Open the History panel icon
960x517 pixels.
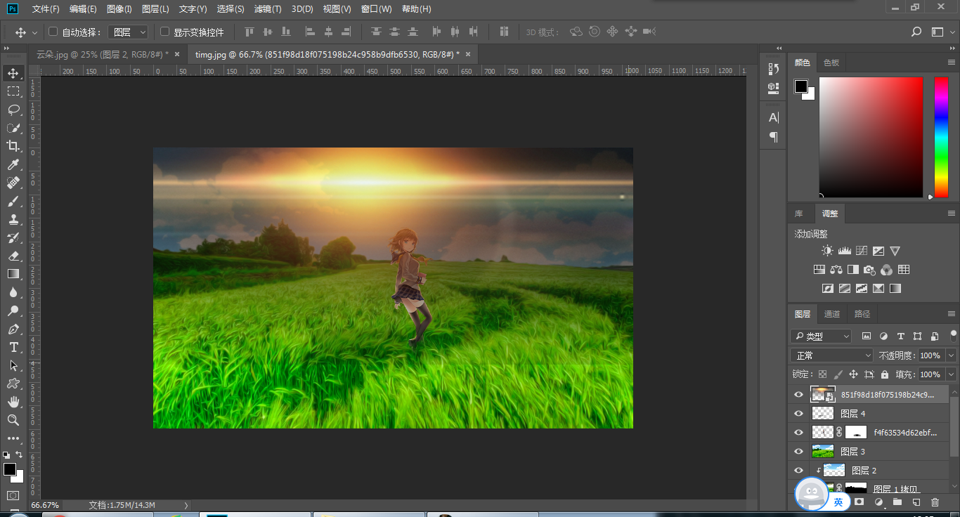coord(774,69)
